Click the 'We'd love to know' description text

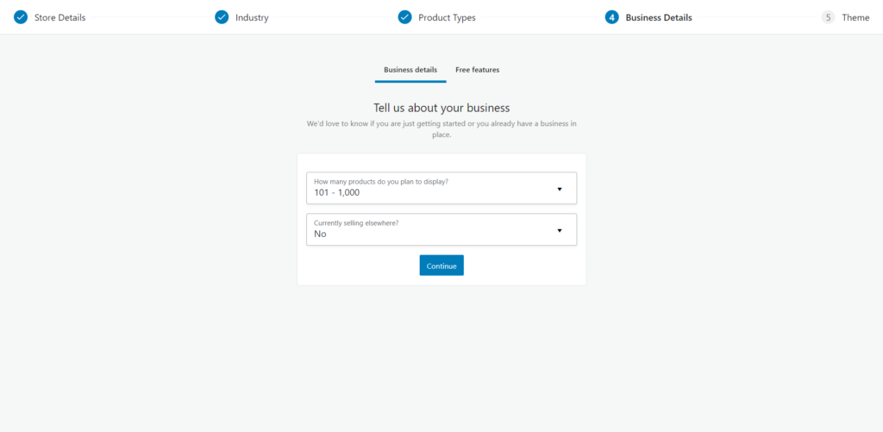[441, 129]
